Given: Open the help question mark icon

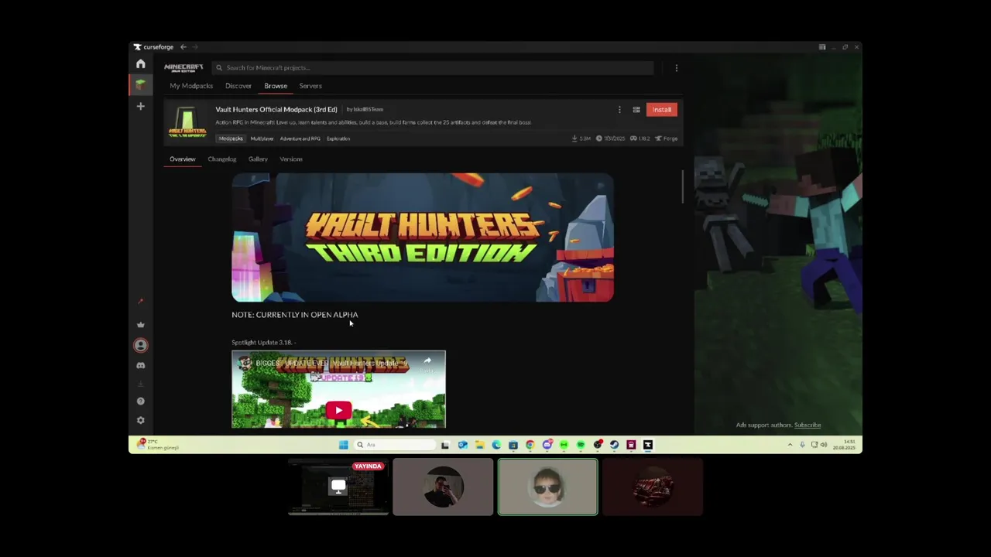Looking at the screenshot, I should coord(140,401).
